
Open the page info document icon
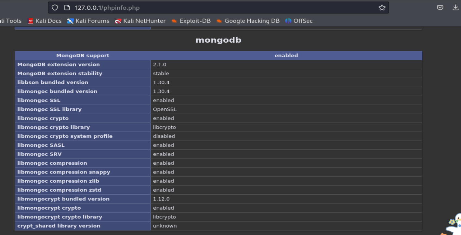click(67, 7)
